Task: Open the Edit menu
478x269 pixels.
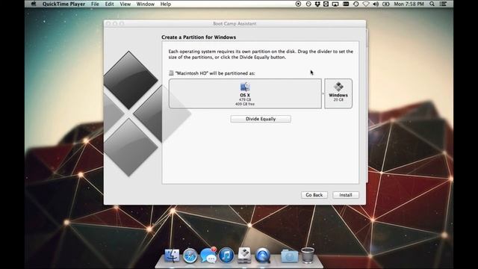Action: tap(109, 4)
